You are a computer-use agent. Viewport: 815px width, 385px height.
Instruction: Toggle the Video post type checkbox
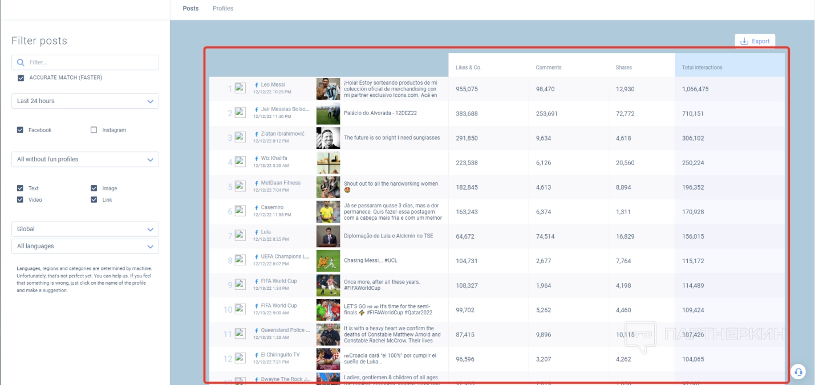(x=21, y=200)
